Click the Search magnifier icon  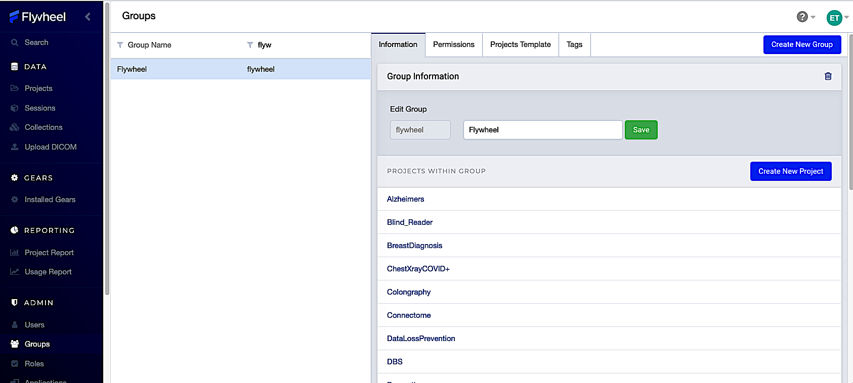[x=15, y=42]
